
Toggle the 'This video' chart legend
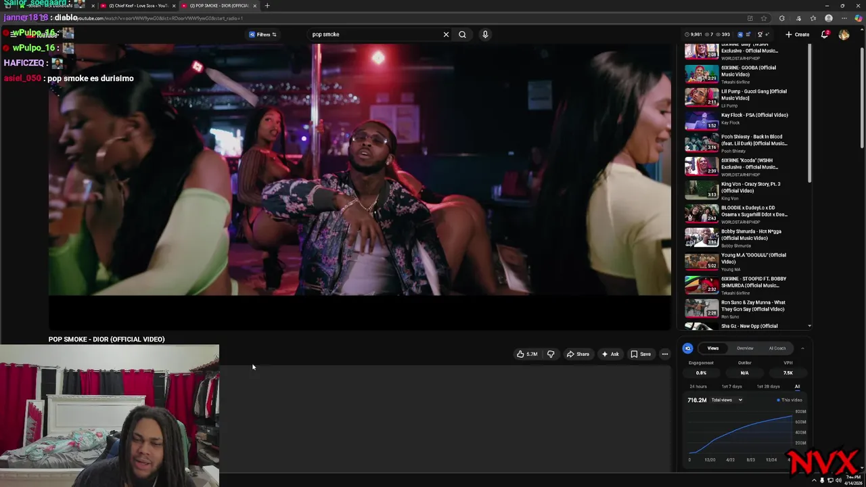click(789, 400)
